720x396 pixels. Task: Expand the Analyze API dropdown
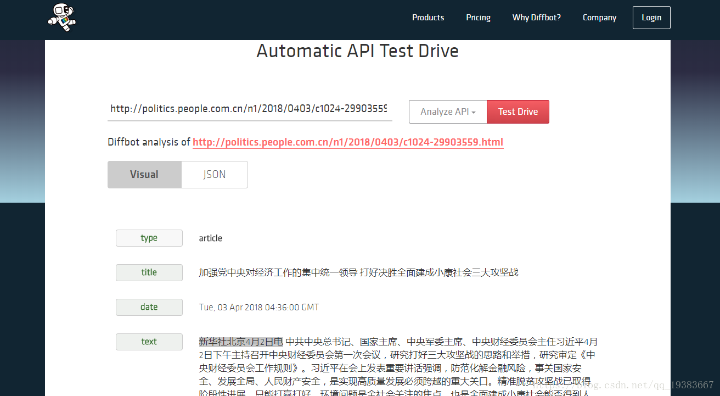448,111
